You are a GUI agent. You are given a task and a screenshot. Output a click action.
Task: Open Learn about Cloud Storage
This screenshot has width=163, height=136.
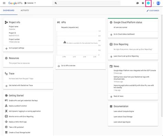point(123,117)
